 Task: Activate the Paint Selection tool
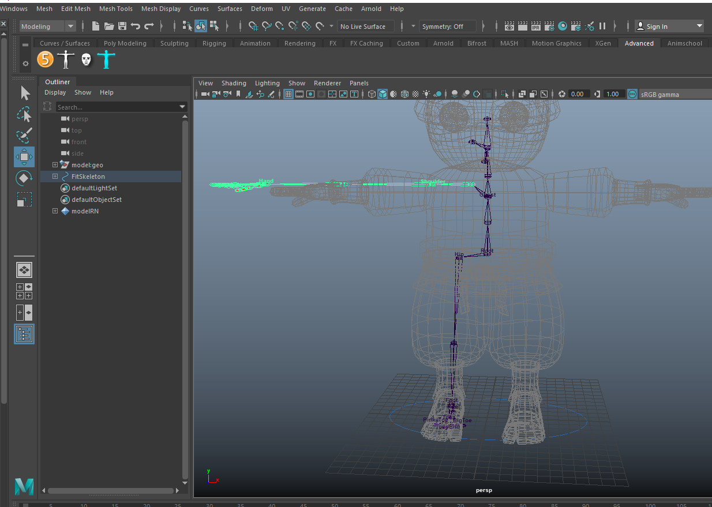24,136
